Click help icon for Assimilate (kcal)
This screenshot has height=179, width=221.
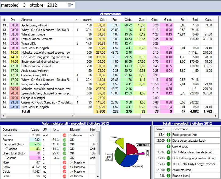pos(168,170)
